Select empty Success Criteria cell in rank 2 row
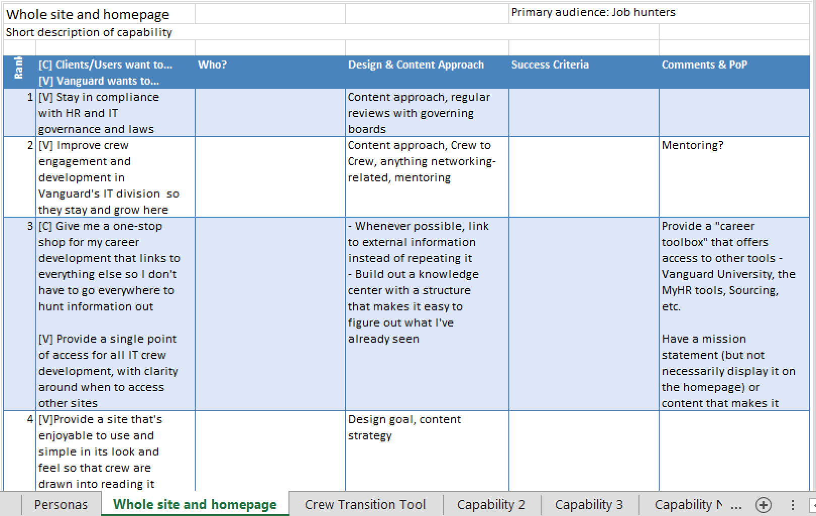Screen dimensions: 816x516 point(584,177)
